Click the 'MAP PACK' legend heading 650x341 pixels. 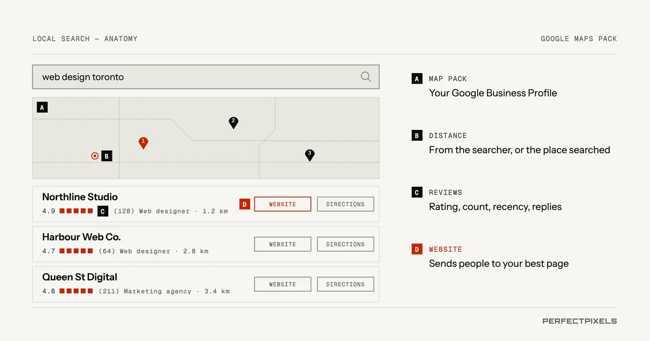tap(448, 79)
